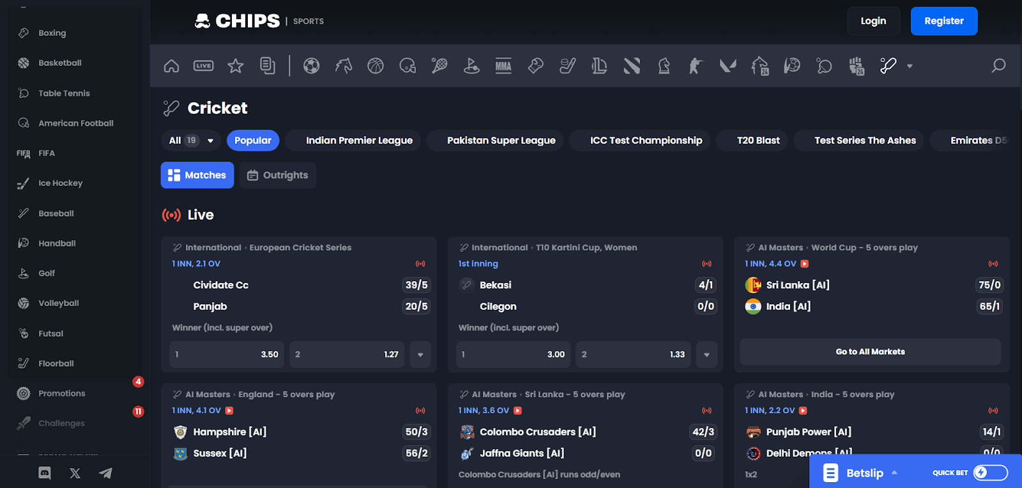Expand the Betslip panel arrow
The image size is (1022, 488).
click(894, 473)
